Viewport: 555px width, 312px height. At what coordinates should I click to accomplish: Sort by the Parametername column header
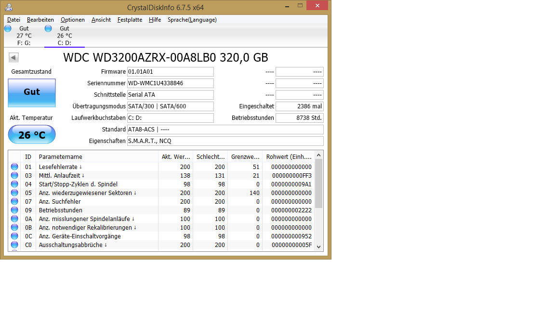tap(97, 156)
